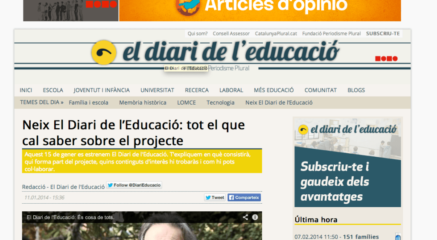
Task: Click the TEMES DEL DIA label
Action: 42,102
